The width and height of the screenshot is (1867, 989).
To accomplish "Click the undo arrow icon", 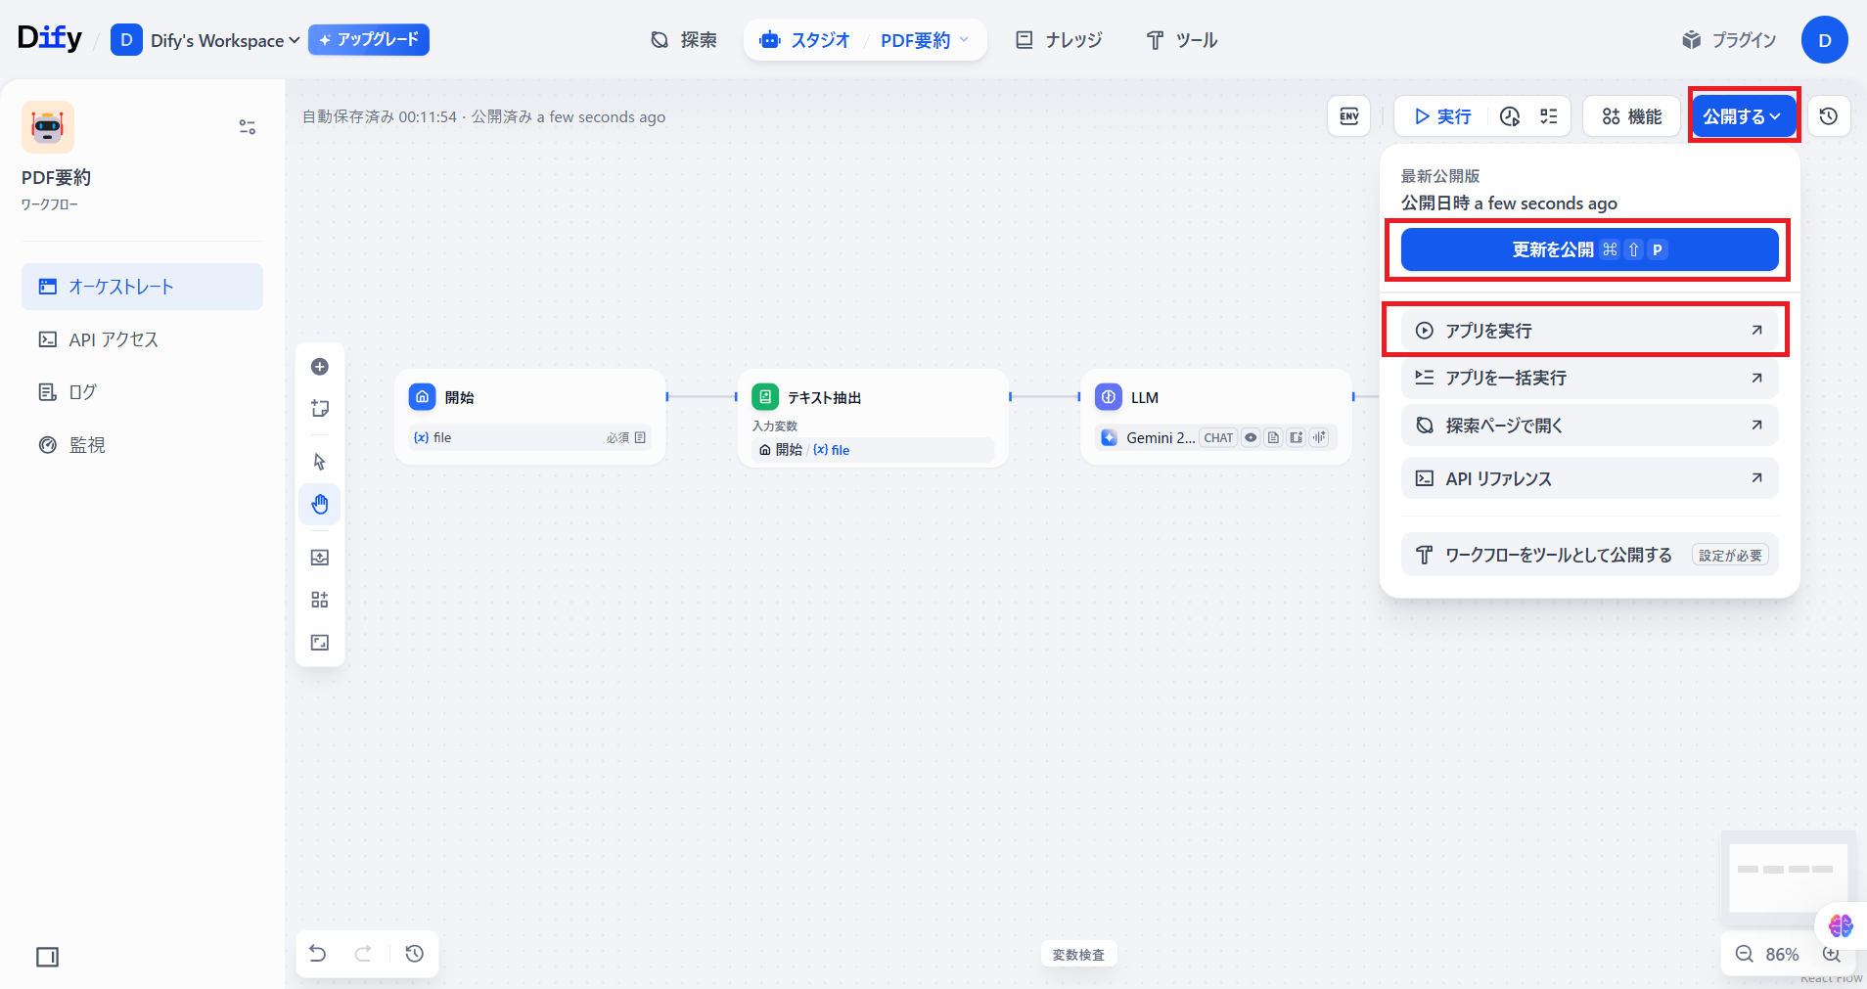I will pos(318,954).
